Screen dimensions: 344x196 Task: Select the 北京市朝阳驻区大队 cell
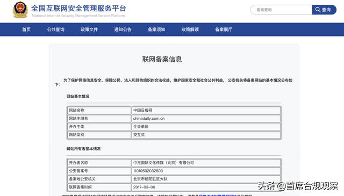point(206,179)
